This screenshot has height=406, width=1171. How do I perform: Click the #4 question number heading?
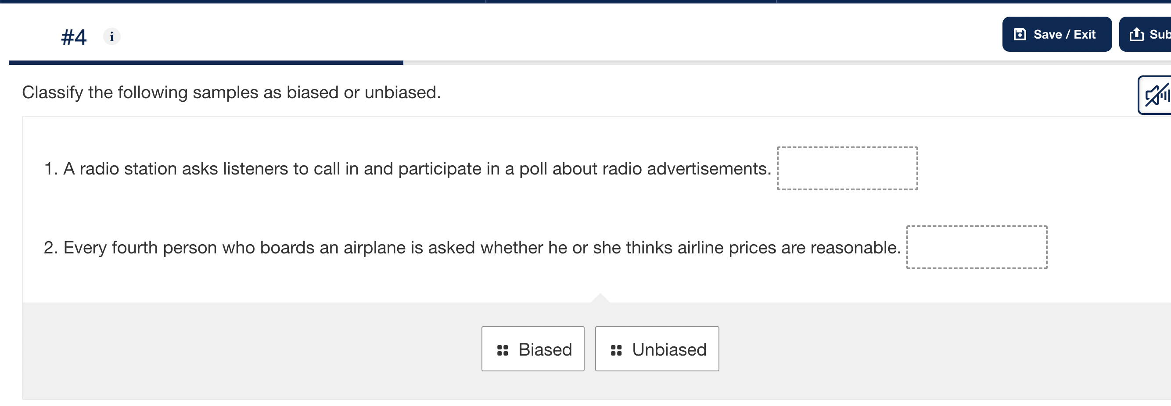(x=74, y=37)
